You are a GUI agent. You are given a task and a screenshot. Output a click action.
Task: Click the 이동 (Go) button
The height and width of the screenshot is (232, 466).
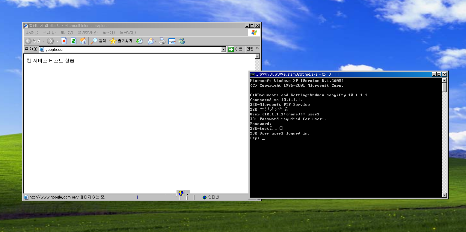235,49
